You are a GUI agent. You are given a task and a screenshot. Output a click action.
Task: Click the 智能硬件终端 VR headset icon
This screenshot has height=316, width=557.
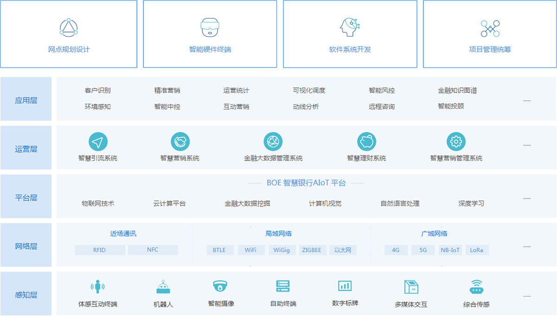210,27
